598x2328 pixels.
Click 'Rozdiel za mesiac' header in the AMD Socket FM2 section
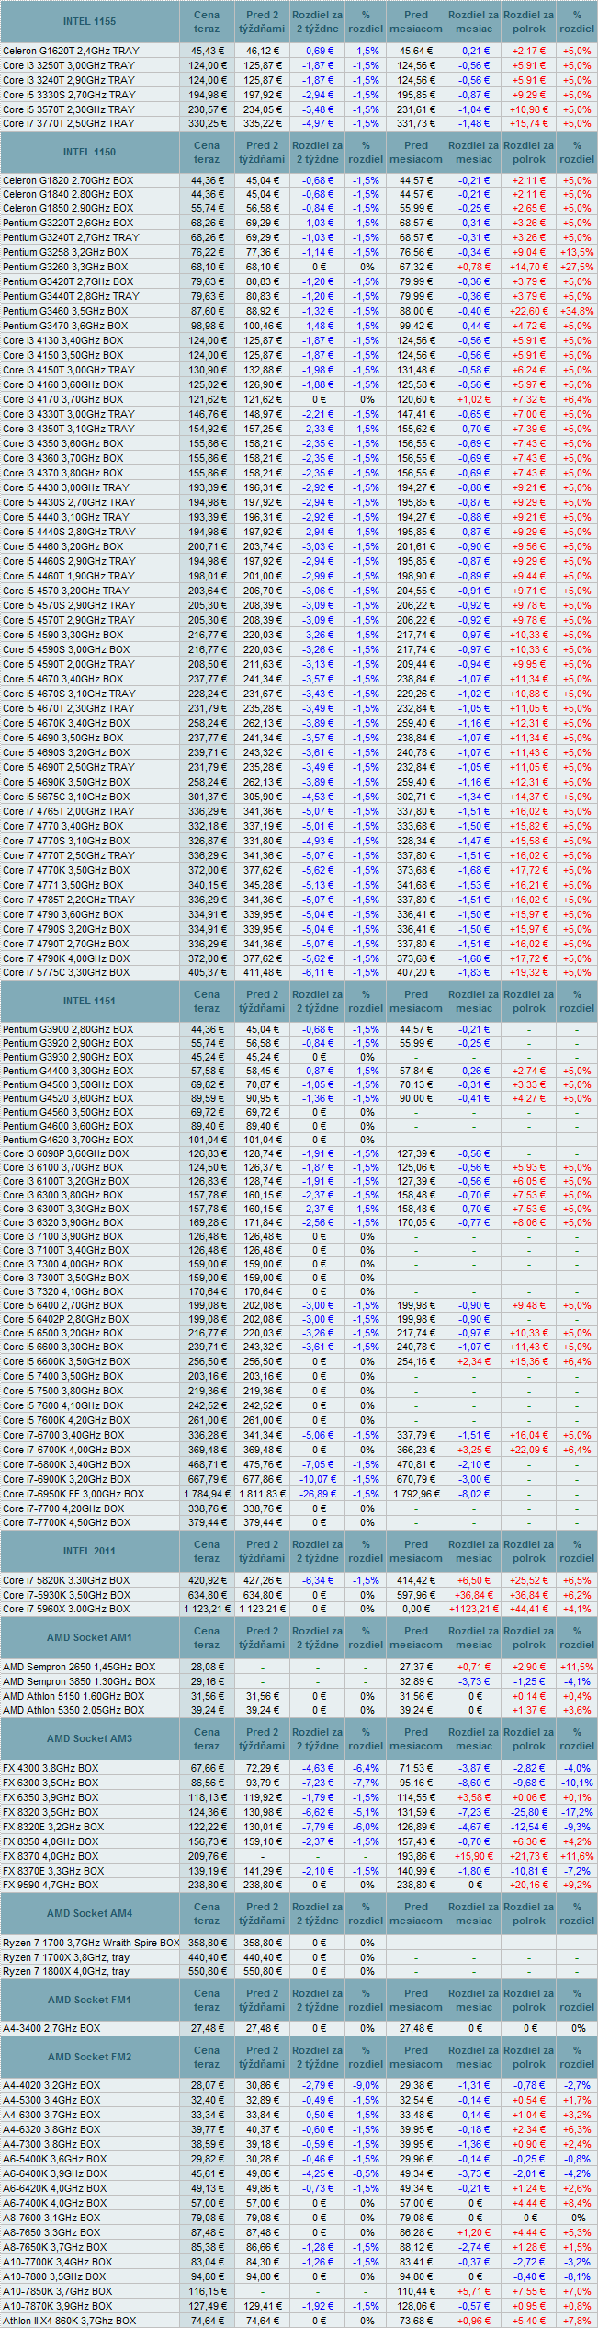click(x=473, y=2057)
